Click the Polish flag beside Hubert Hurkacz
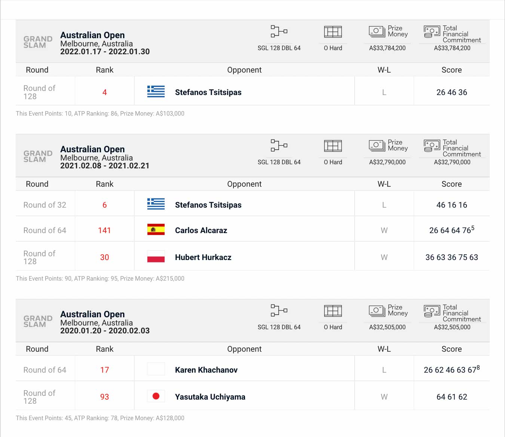Image resolution: width=505 pixels, height=437 pixels. (x=156, y=257)
